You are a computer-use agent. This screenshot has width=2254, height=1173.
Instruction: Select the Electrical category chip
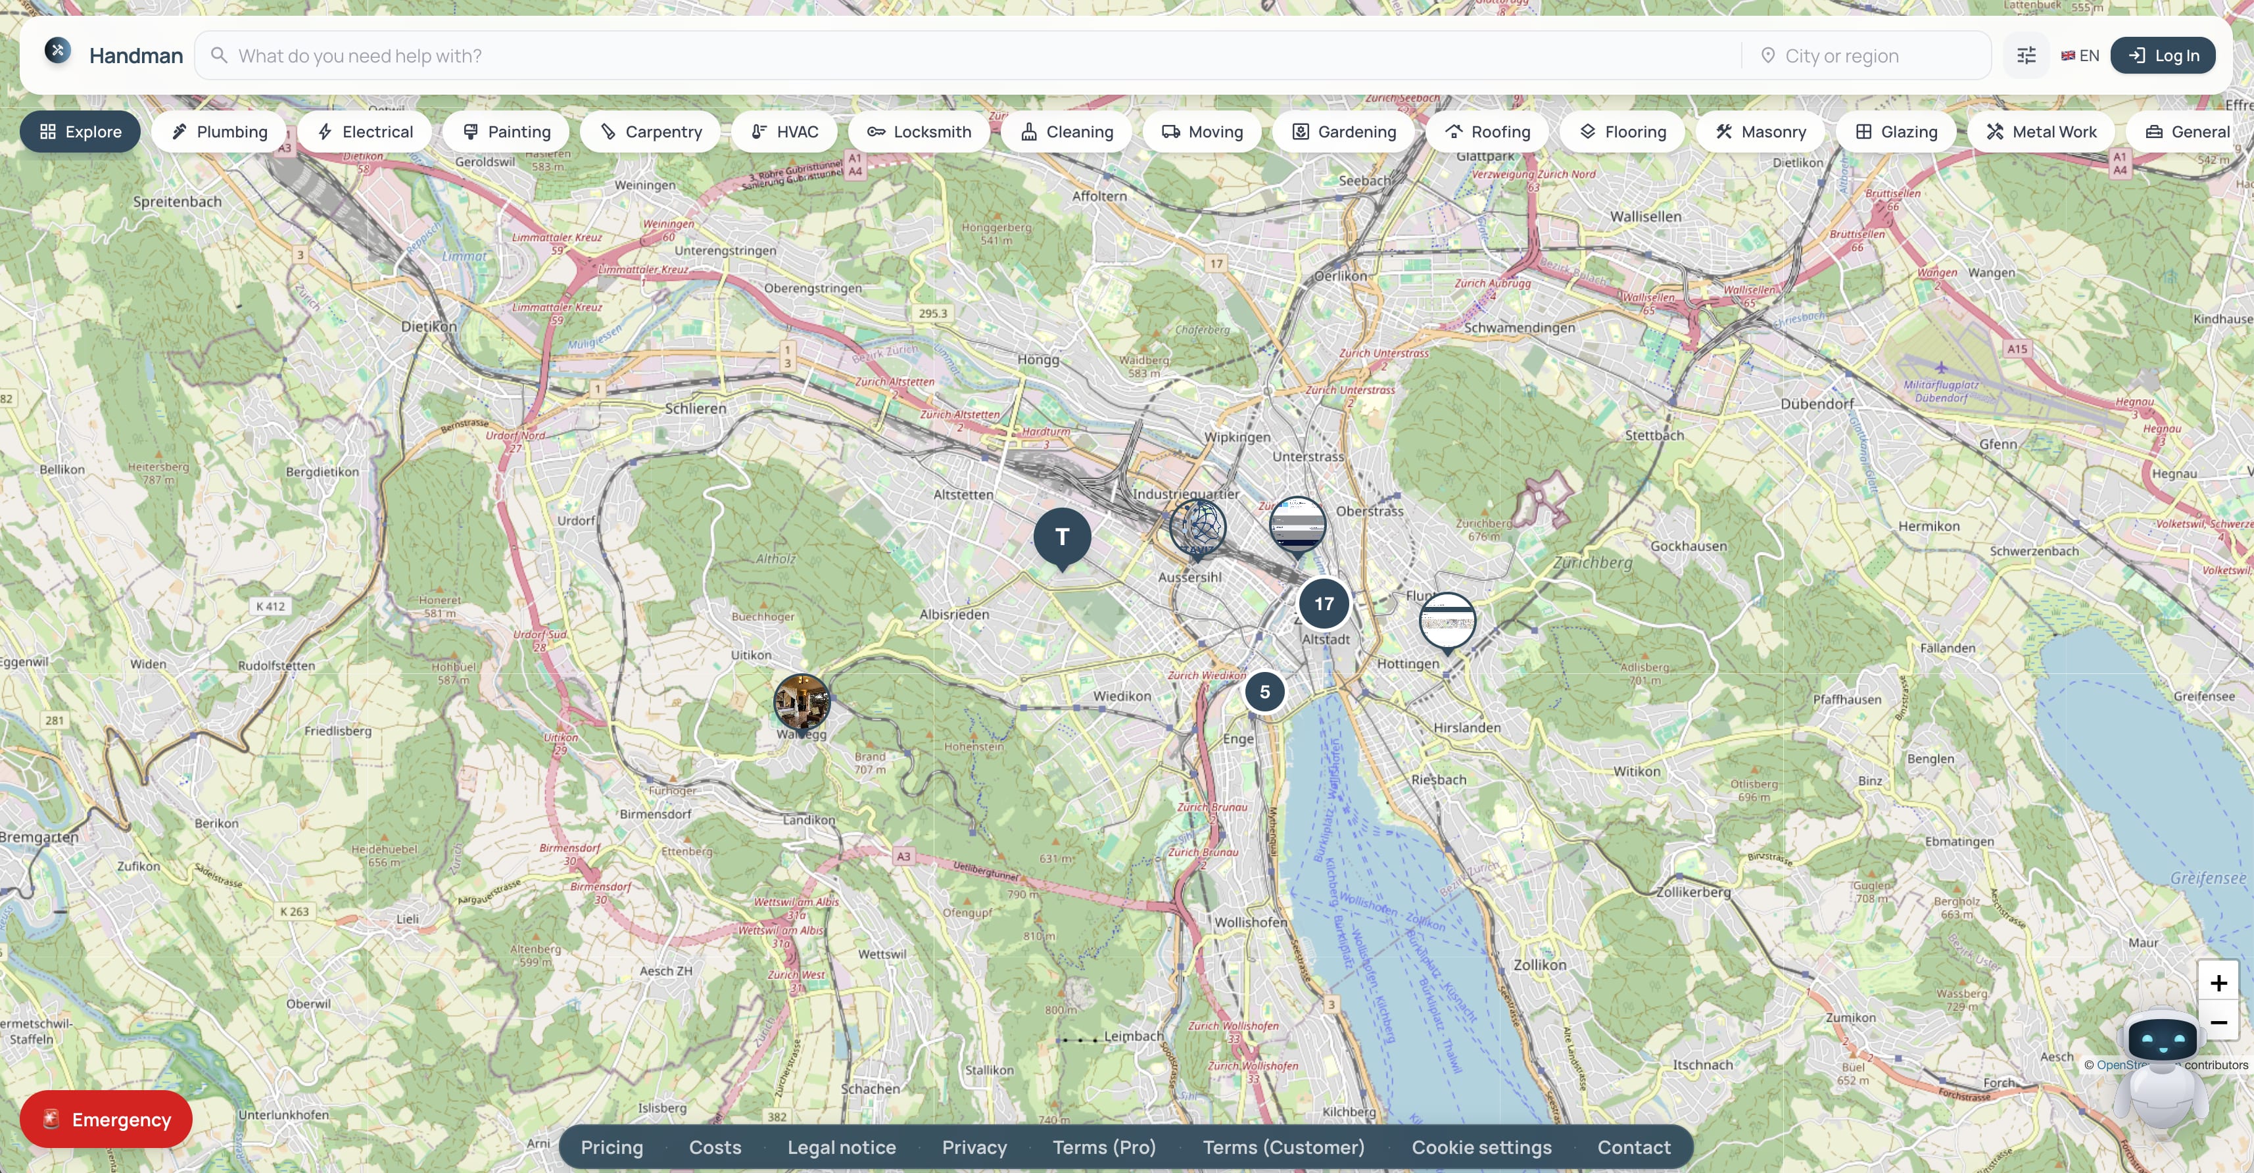(x=365, y=132)
